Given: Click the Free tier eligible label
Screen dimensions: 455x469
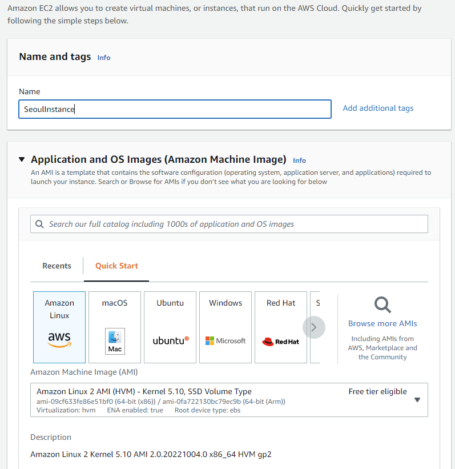Looking at the screenshot, I should coord(377,391).
